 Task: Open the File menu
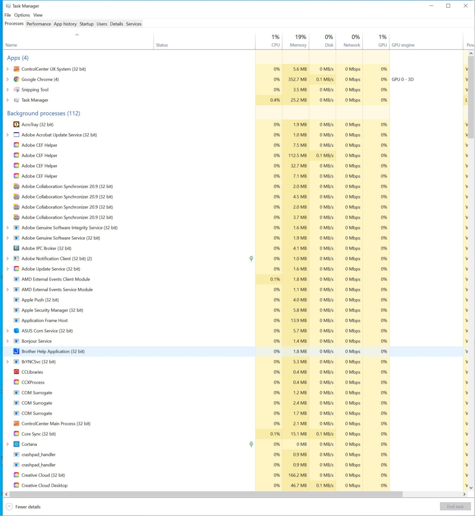tap(7, 15)
